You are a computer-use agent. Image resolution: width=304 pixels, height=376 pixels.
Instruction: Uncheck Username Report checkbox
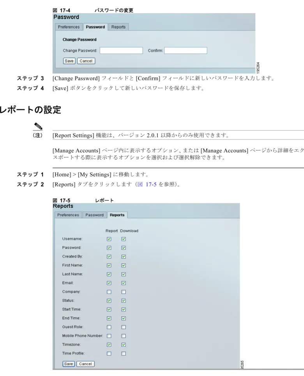pyautogui.click(x=109, y=239)
